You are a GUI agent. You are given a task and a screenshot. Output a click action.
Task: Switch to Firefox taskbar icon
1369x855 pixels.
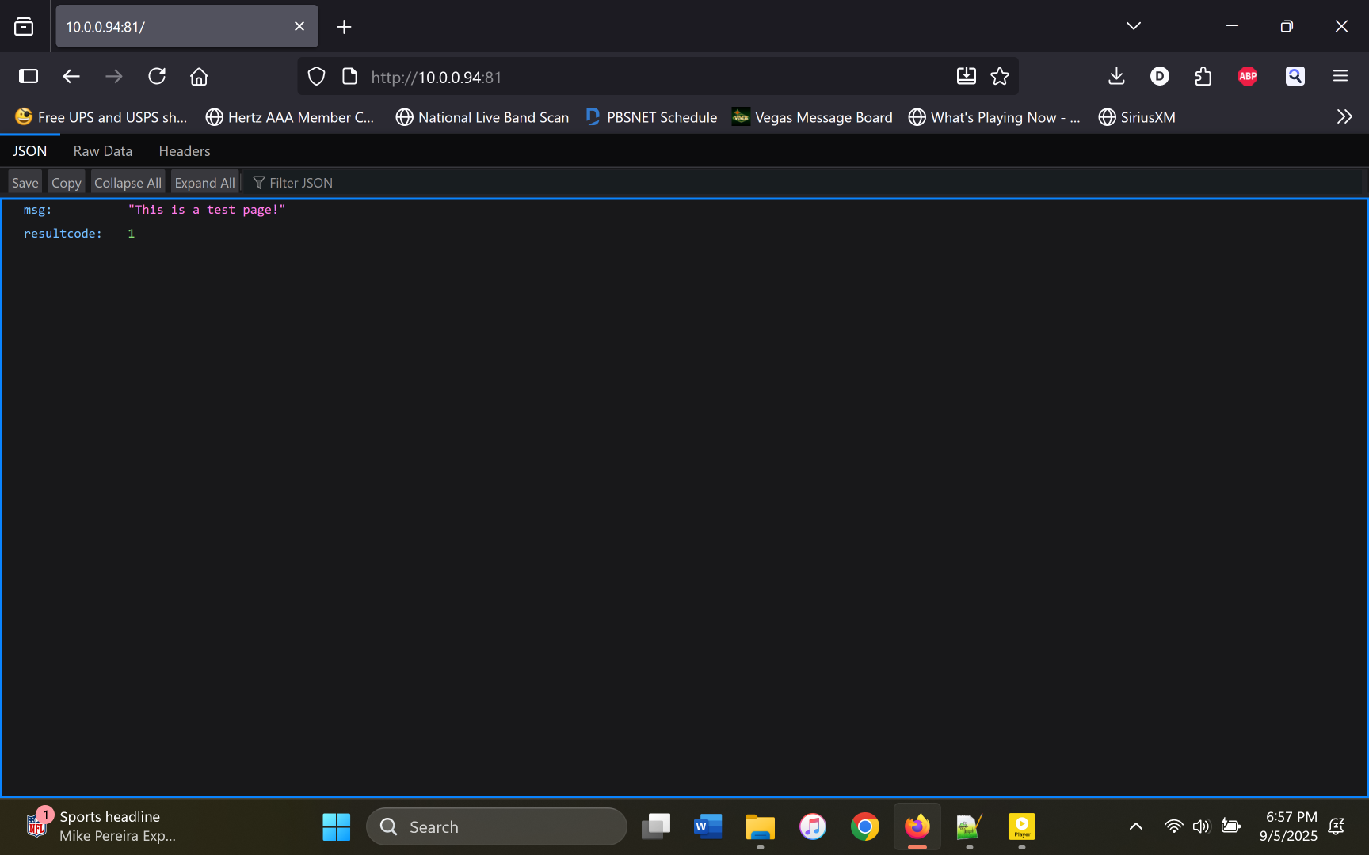tap(917, 826)
